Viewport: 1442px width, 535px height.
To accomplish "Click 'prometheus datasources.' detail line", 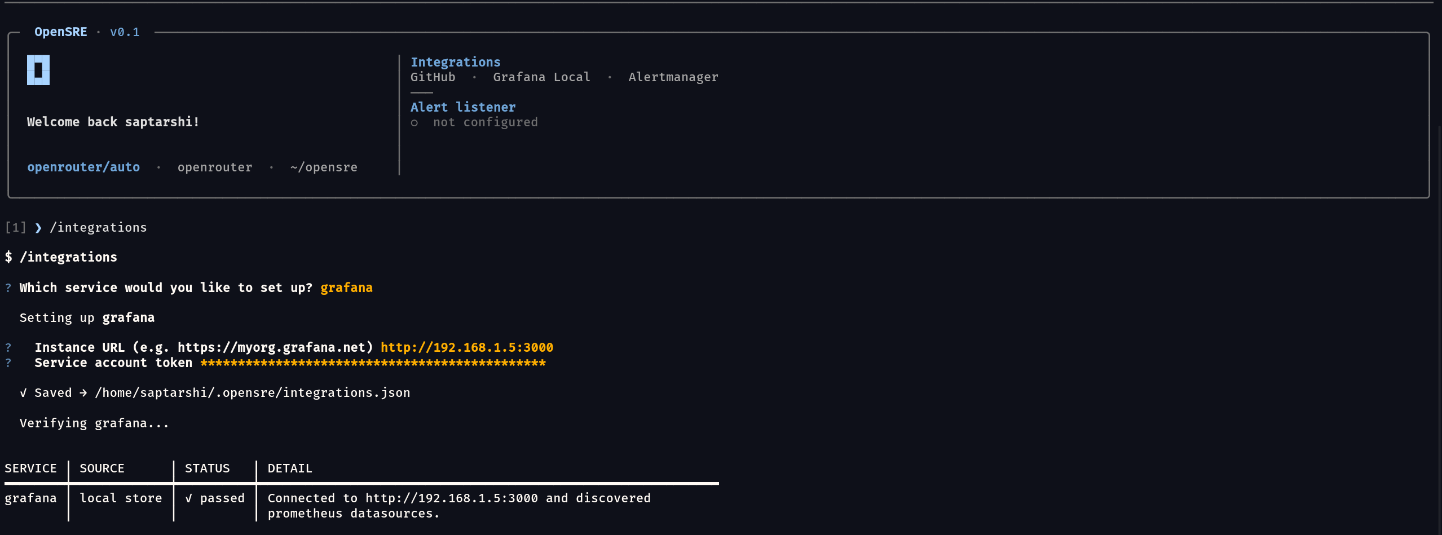I will 354,514.
